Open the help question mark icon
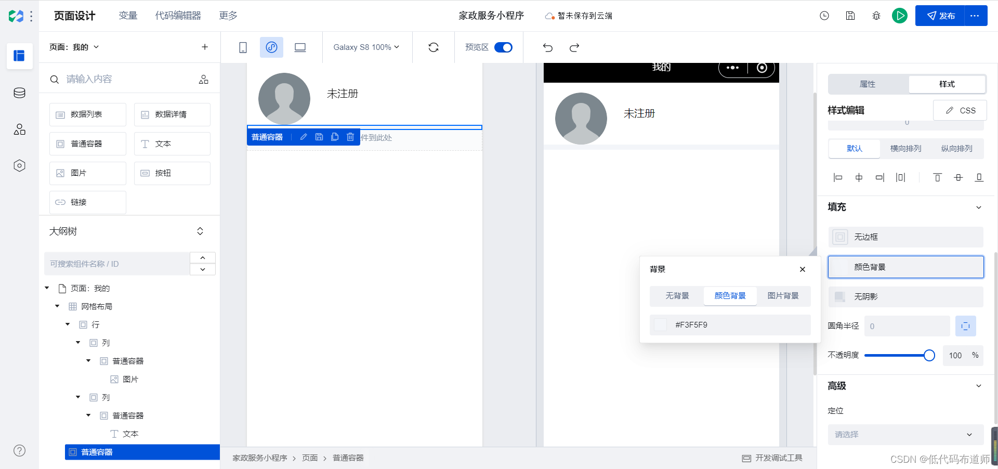 pyautogui.click(x=20, y=451)
